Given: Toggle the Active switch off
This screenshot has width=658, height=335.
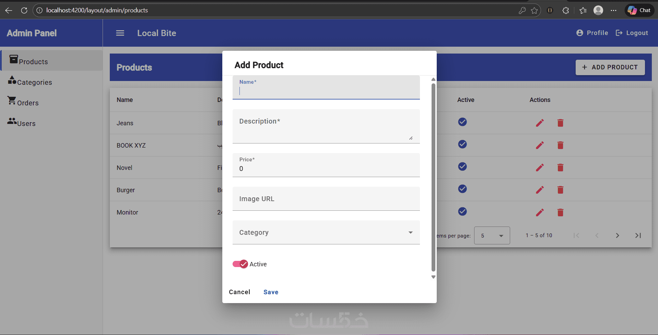Looking at the screenshot, I should tap(240, 264).
